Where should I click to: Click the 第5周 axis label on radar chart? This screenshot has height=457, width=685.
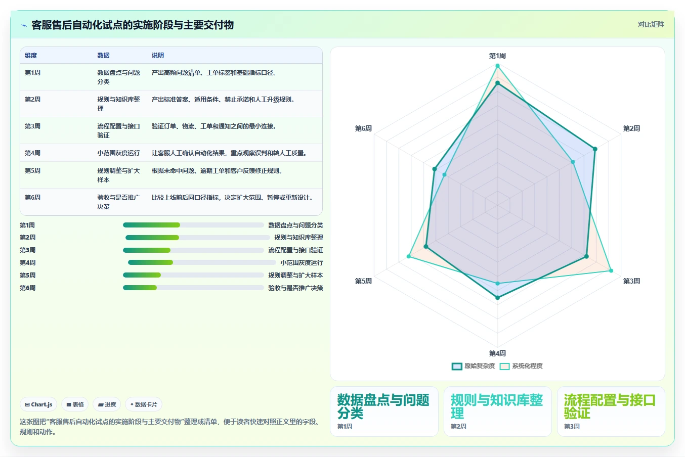[x=363, y=281]
